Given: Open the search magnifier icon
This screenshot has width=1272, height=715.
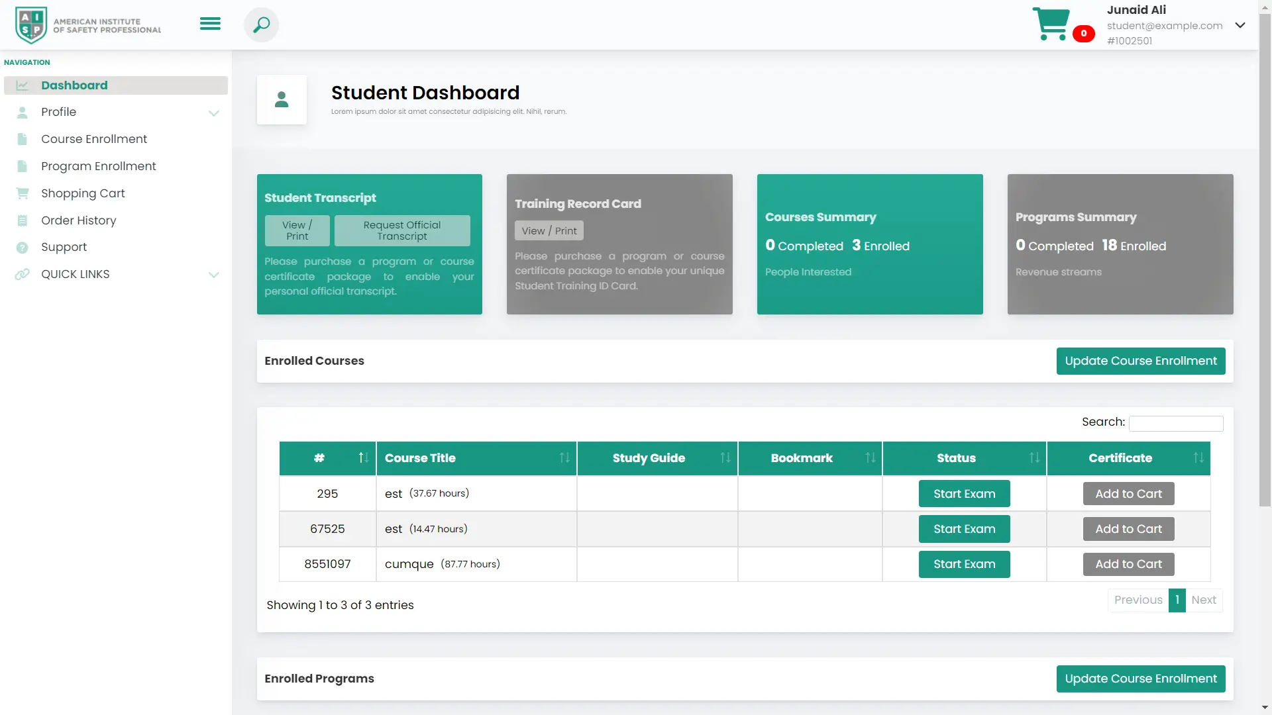Looking at the screenshot, I should click(261, 25).
